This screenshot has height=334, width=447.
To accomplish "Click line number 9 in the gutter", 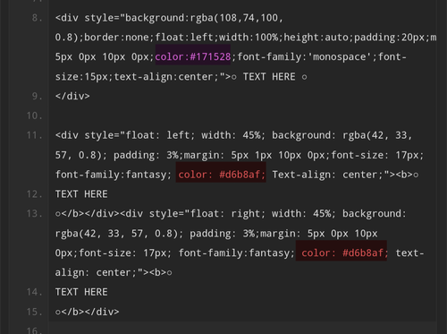I will 37,96.
